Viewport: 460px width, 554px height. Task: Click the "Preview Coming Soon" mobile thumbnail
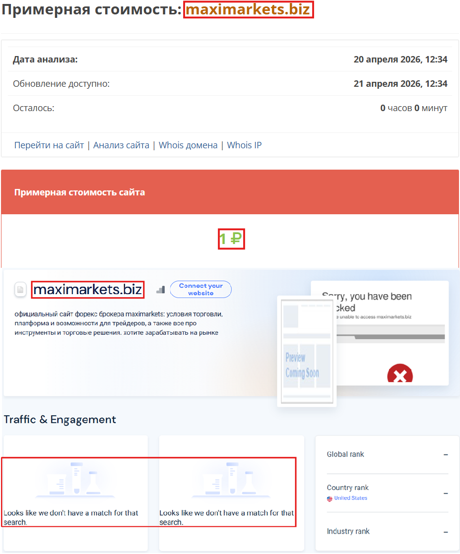point(307,352)
